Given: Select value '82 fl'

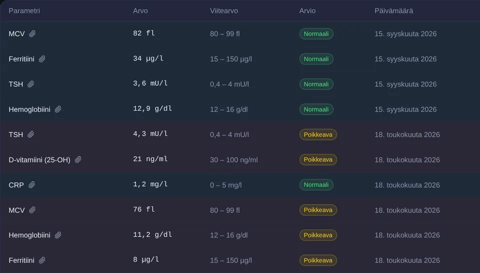Looking at the screenshot, I should 143,33.
